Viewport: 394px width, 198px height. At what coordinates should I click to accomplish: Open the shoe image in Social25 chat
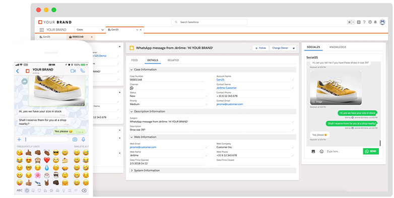(336, 88)
